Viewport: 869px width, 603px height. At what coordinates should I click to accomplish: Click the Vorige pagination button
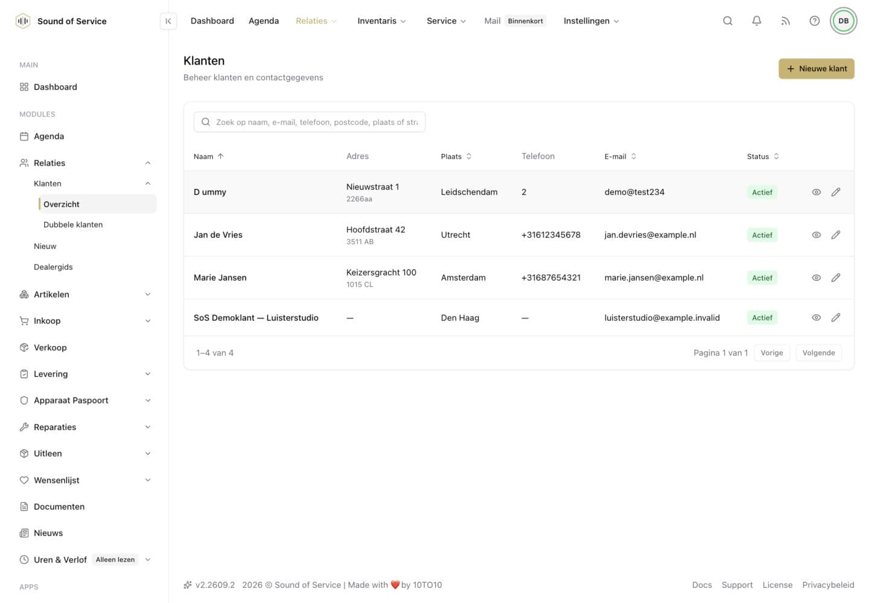[x=772, y=353]
